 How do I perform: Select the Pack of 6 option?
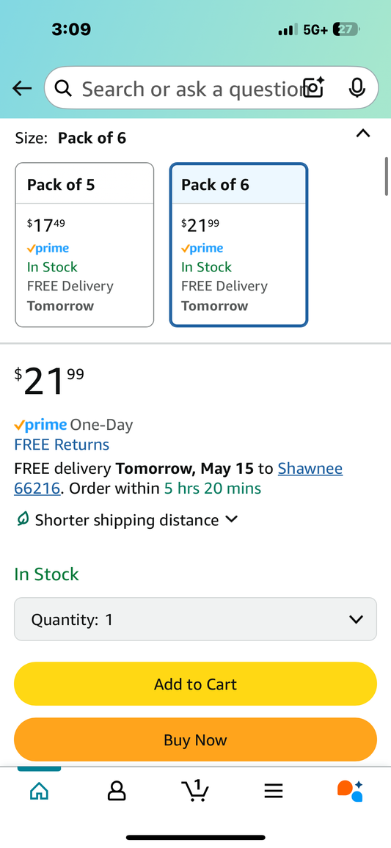(238, 245)
